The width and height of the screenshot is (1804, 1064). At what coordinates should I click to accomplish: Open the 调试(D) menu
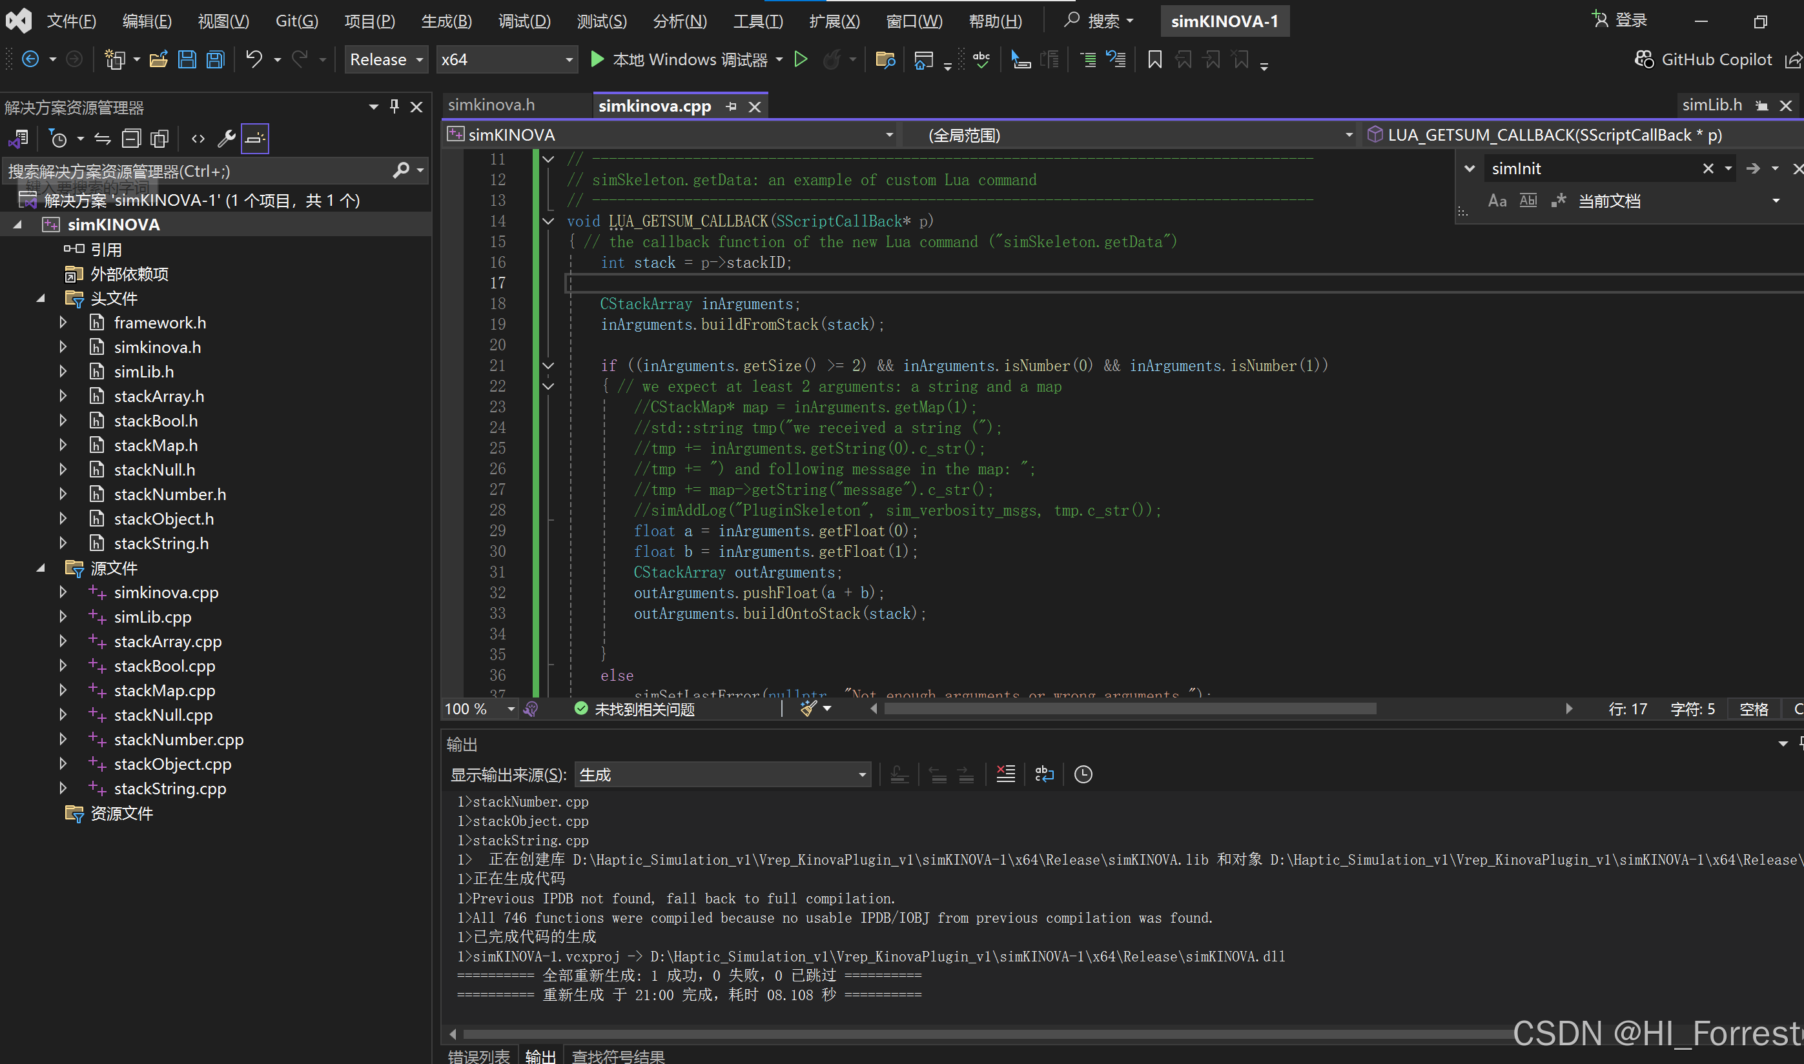click(x=524, y=21)
